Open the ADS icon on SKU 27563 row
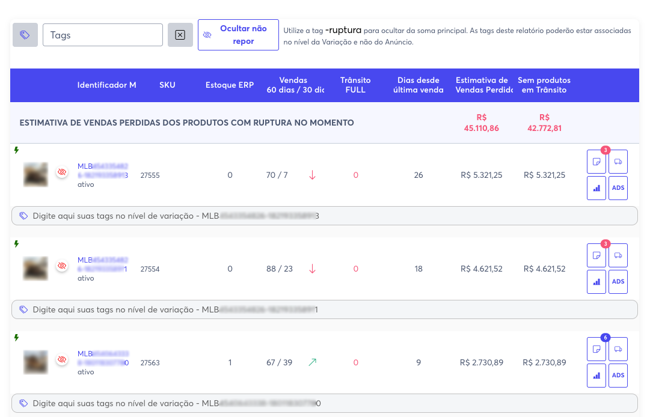 618,375
